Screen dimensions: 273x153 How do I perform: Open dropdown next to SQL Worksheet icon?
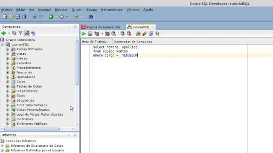(81, 17)
